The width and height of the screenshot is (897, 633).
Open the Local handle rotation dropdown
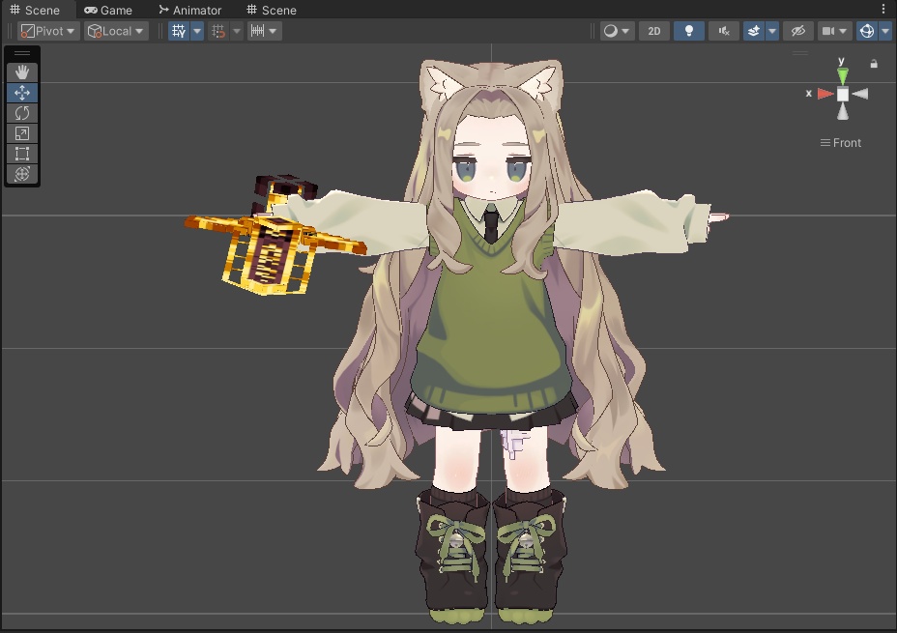click(116, 31)
